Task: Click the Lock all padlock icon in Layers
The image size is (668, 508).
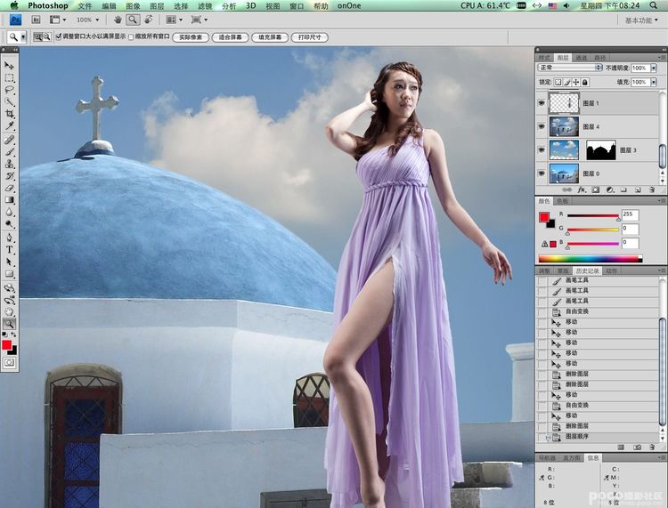Action: click(x=585, y=82)
